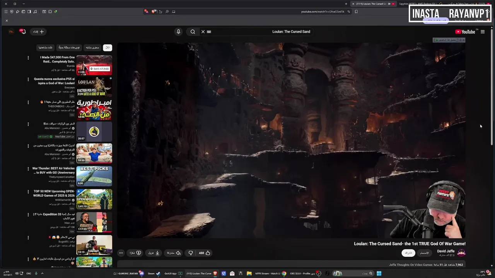Open options for War Thunder BEST Air Vehicles
Viewport: 495px width, 278px height.
pyautogui.click(x=28, y=169)
